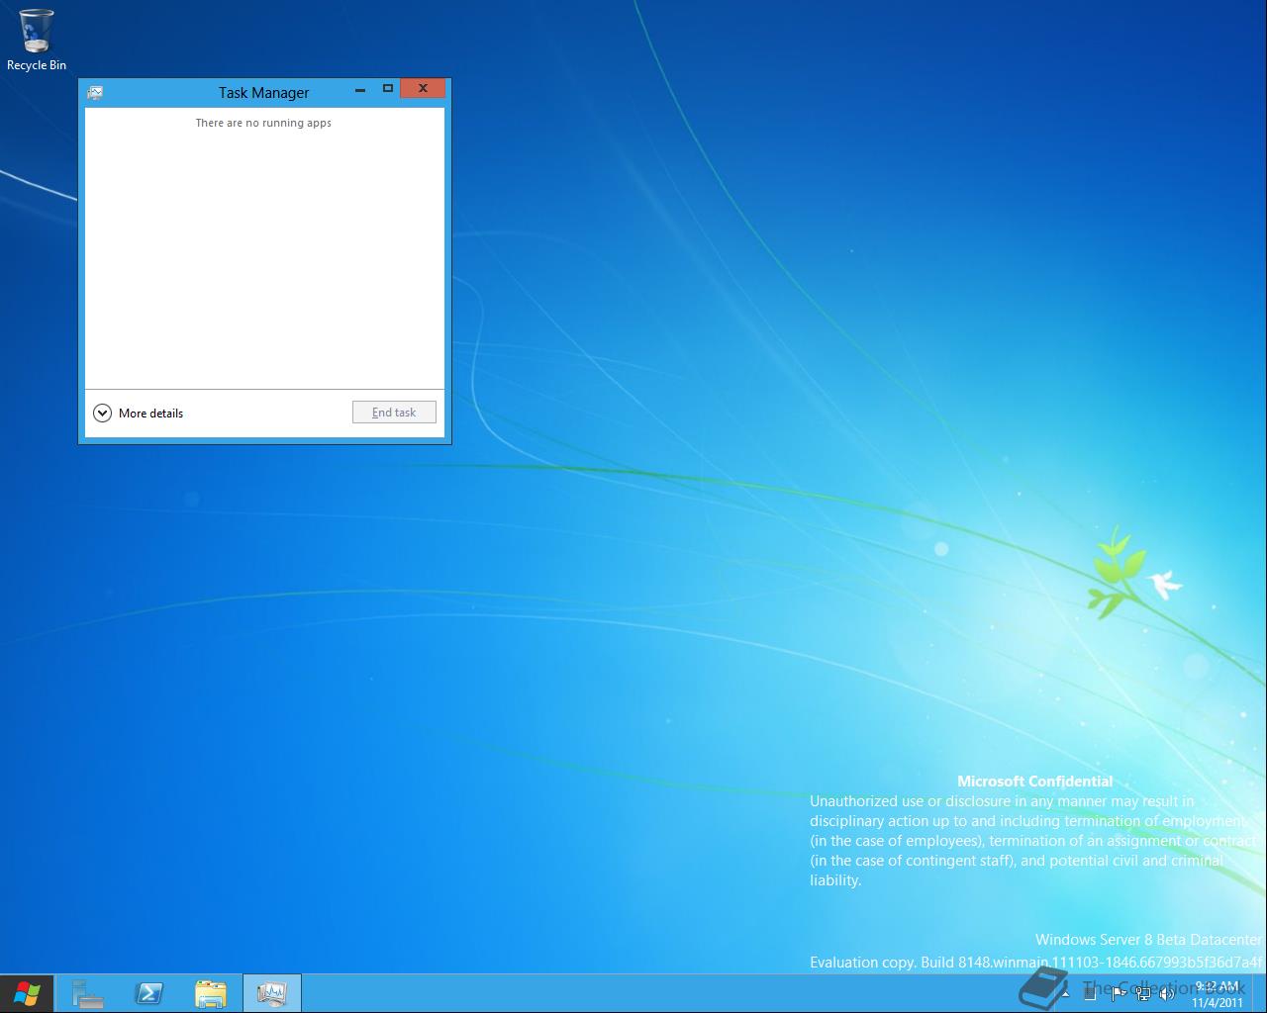Screen dimensions: 1267x1013
Task: Click the End task button
Action: pyautogui.click(x=394, y=413)
